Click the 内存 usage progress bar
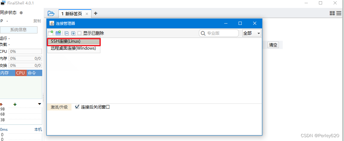Screen dimensions: 344x141 (25, 59)
